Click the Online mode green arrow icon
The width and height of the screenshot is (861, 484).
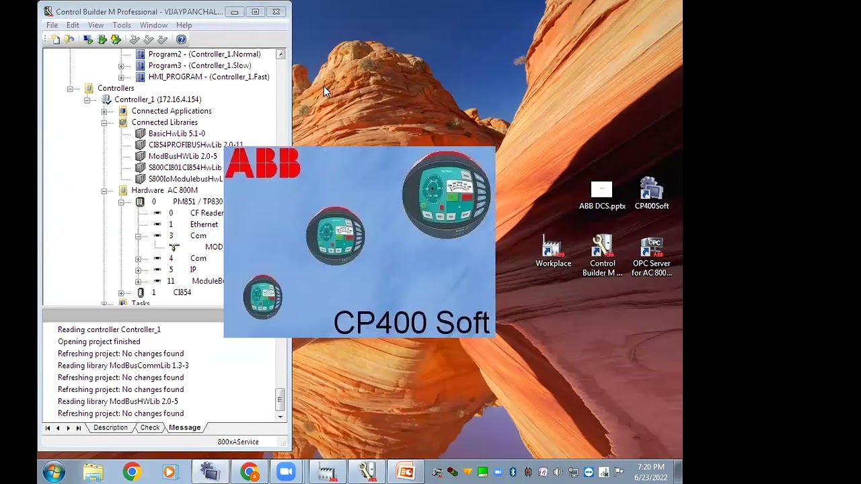[102, 40]
